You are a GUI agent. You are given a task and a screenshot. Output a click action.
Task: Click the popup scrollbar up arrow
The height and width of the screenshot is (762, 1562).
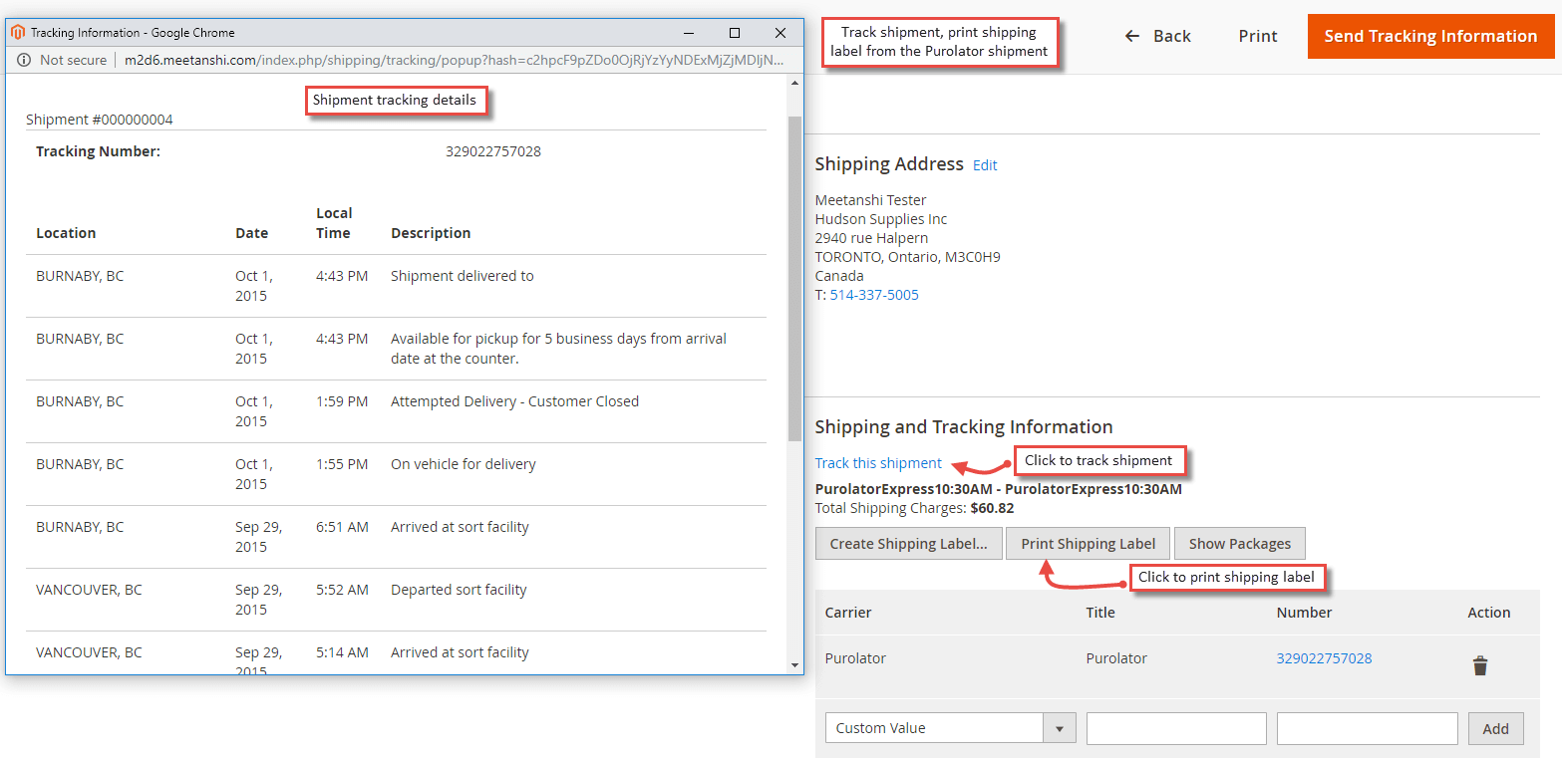(x=794, y=85)
